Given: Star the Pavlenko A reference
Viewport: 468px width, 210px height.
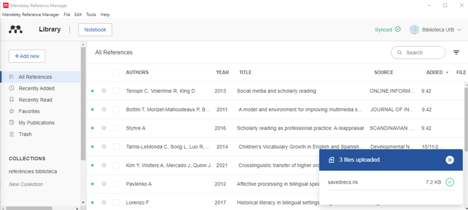Looking at the screenshot, I should tap(104, 184).
